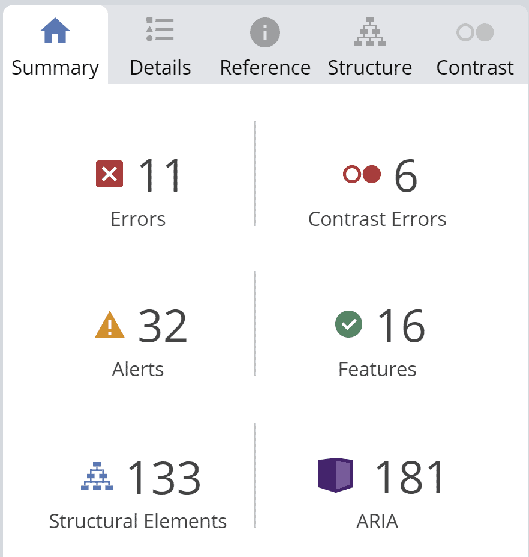Click the orange Alerts warning triangle icon

[110, 326]
